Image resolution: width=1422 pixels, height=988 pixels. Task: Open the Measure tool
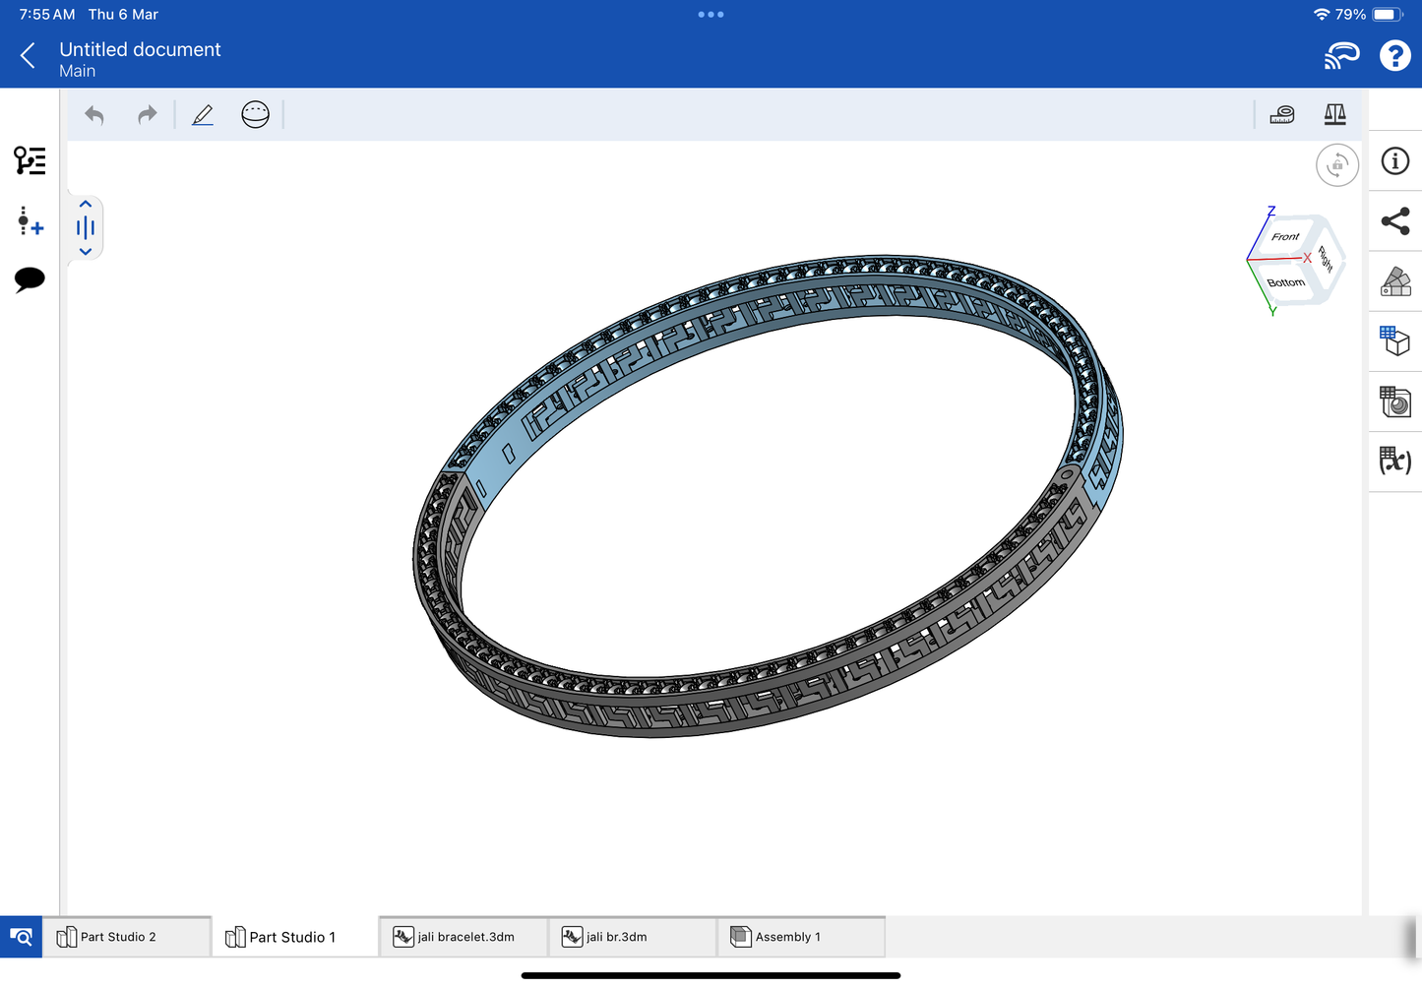[x=1282, y=115]
